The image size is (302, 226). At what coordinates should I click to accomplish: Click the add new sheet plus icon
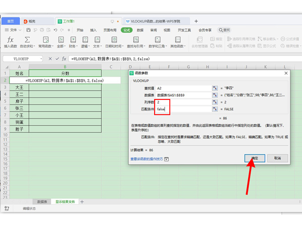(x=82, y=201)
